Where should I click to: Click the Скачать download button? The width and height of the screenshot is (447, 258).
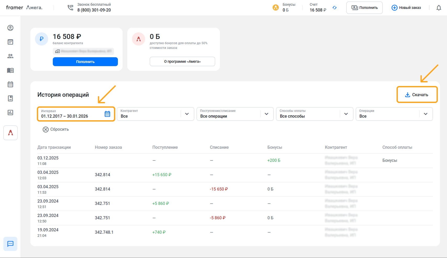(x=417, y=95)
